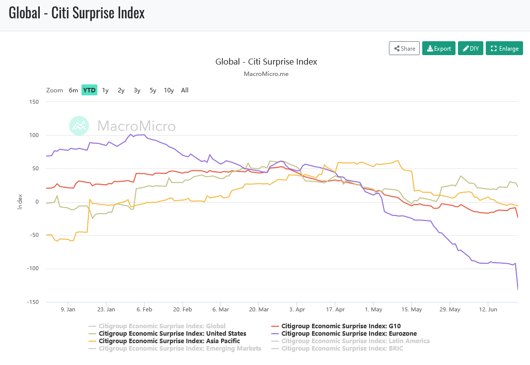Hide the United States series
Viewport: 530px width, 365px height.
tap(172, 334)
